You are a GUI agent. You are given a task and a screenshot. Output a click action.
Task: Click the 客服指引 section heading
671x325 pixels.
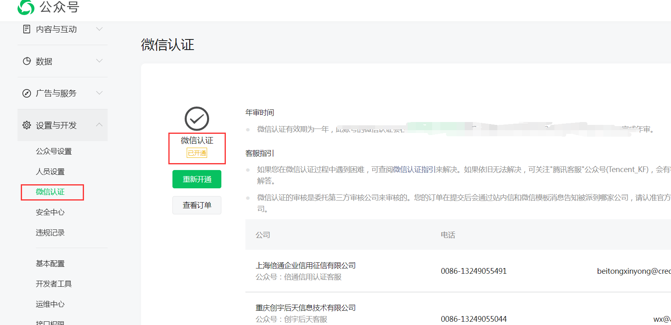pyautogui.click(x=260, y=153)
